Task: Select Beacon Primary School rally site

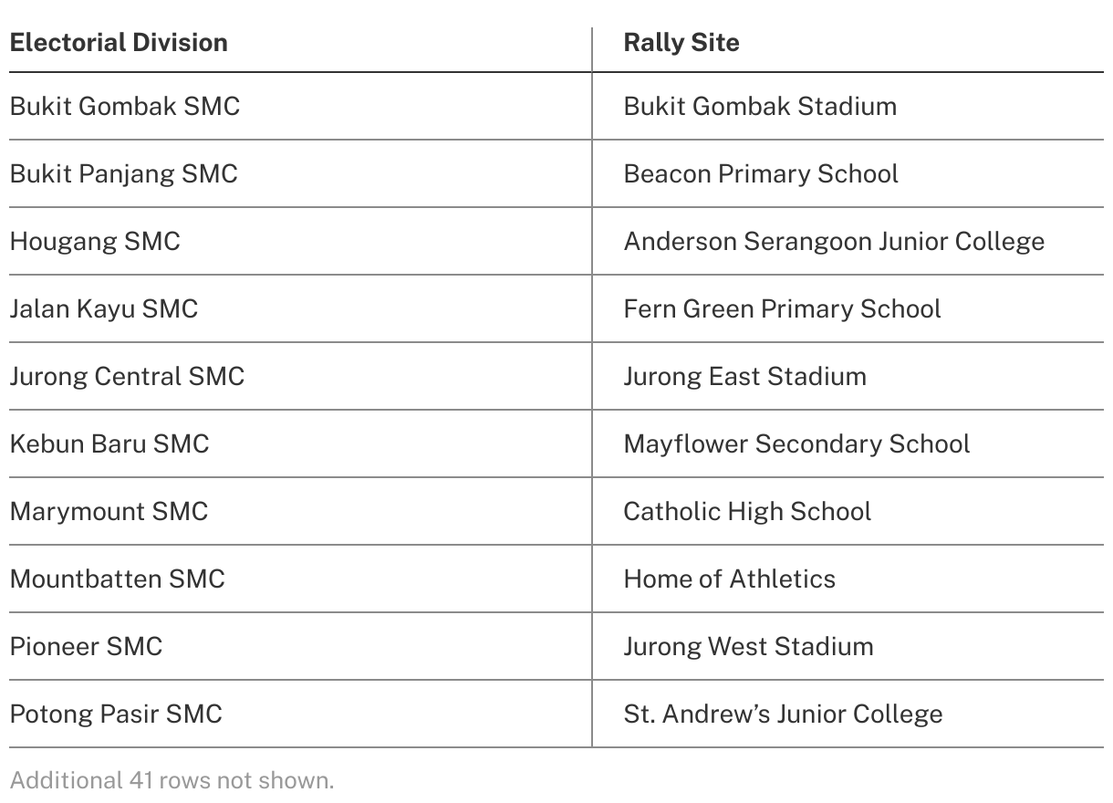Action: click(x=761, y=173)
